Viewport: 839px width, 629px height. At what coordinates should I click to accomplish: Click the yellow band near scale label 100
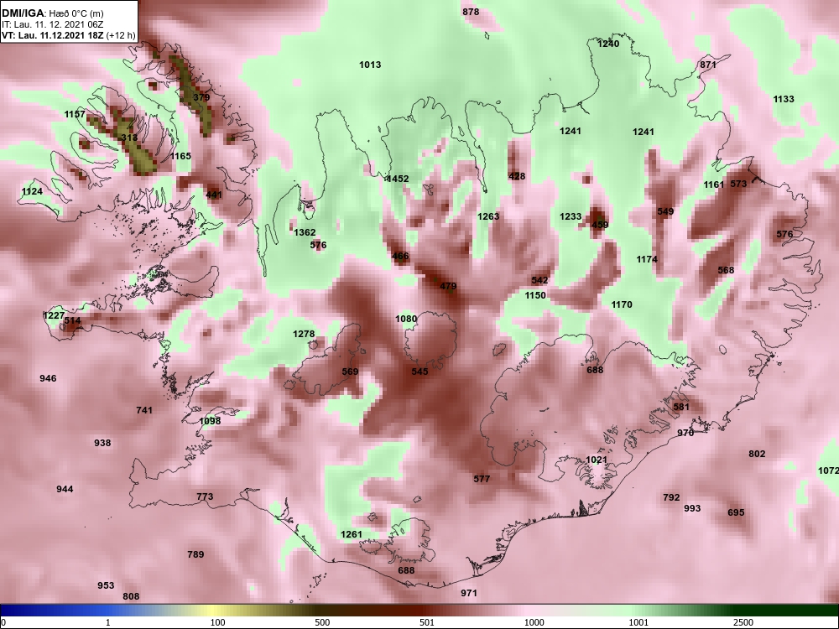pos(211,611)
